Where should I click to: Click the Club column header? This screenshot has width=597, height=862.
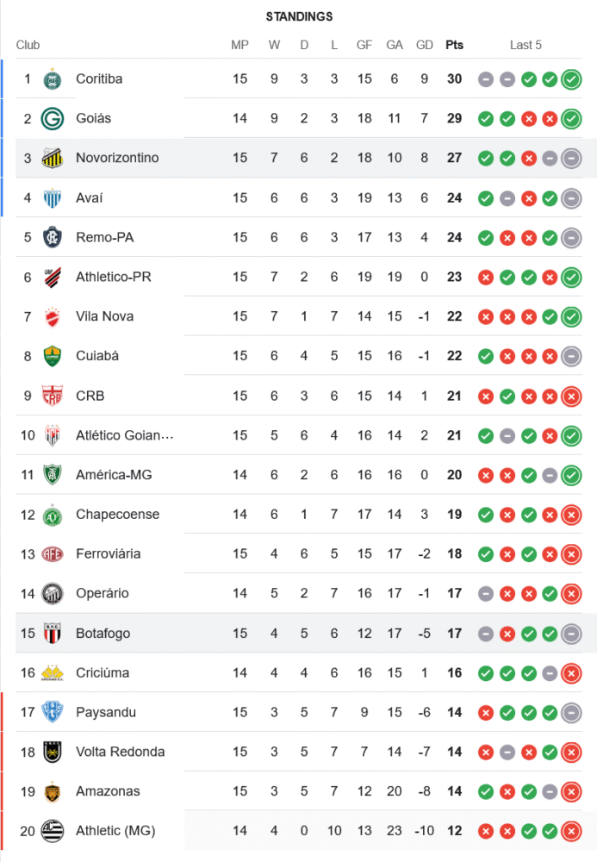28,45
